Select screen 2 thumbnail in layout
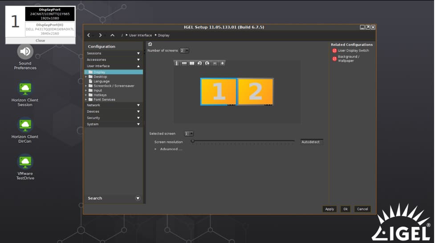This screenshot has width=435, height=243. pos(255,92)
